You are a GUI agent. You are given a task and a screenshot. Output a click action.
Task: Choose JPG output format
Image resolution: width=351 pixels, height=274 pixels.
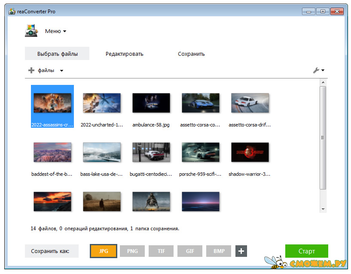(x=104, y=251)
